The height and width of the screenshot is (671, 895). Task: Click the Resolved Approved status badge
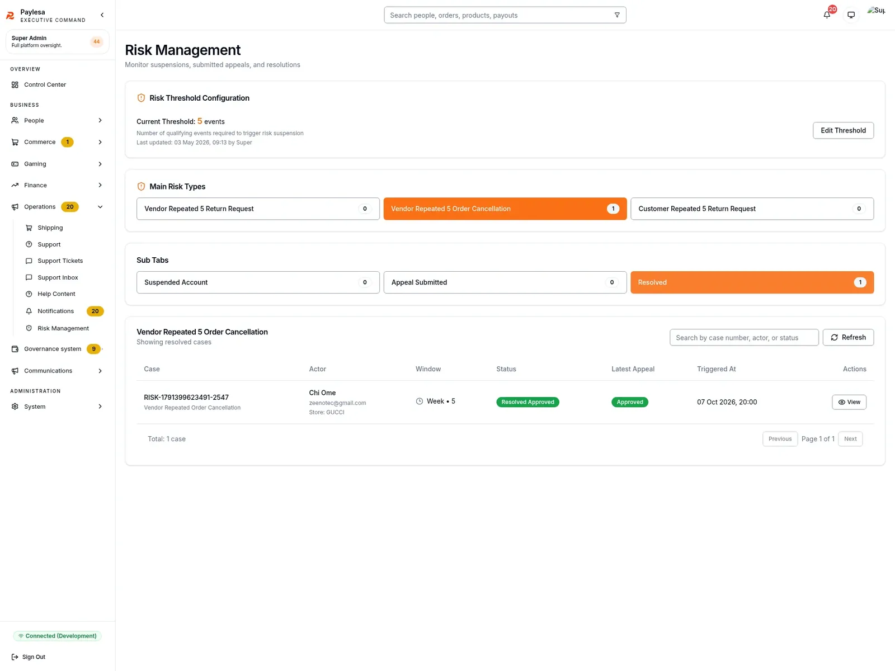coord(527,402)
